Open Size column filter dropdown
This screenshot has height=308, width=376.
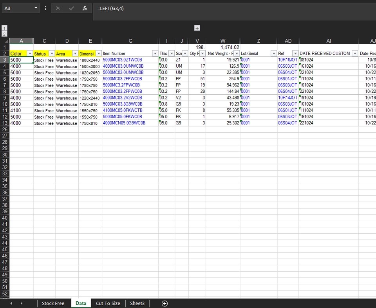coord(185,54)
